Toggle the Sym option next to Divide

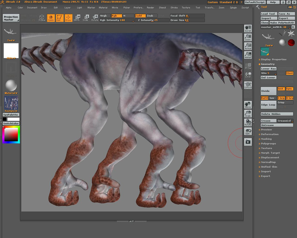(x=289, y=89)
